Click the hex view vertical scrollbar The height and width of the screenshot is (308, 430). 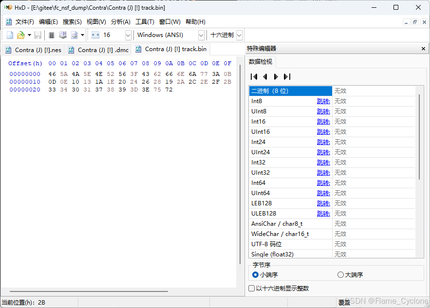pyautogui.click(x=240, y=164)
